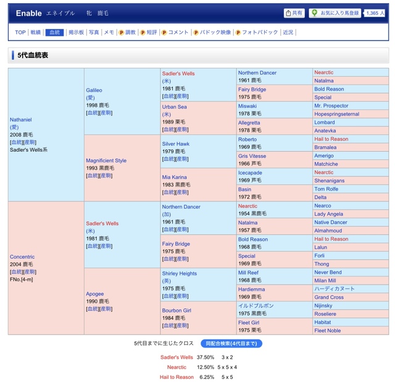Click 産駒 link under Galileo
This screenshot has width=395, height=382.
pyautogui.click(x=106, y=113)
